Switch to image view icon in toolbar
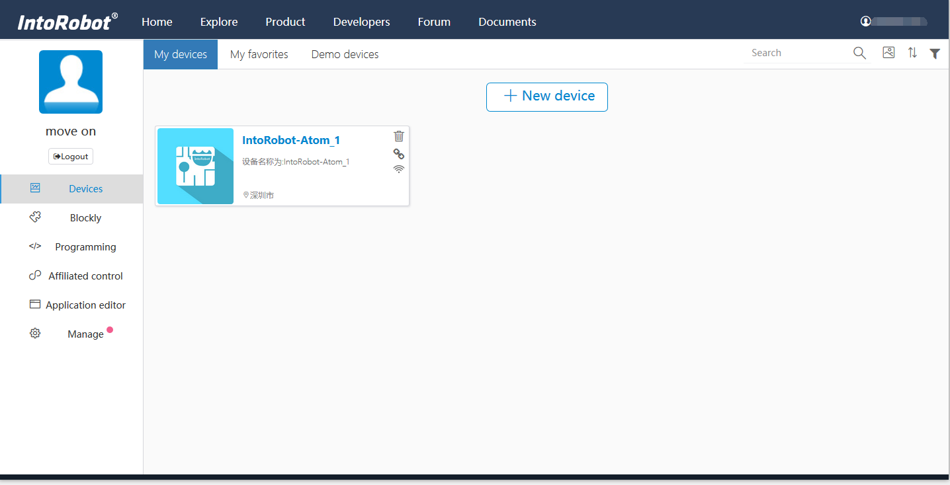 888,53
